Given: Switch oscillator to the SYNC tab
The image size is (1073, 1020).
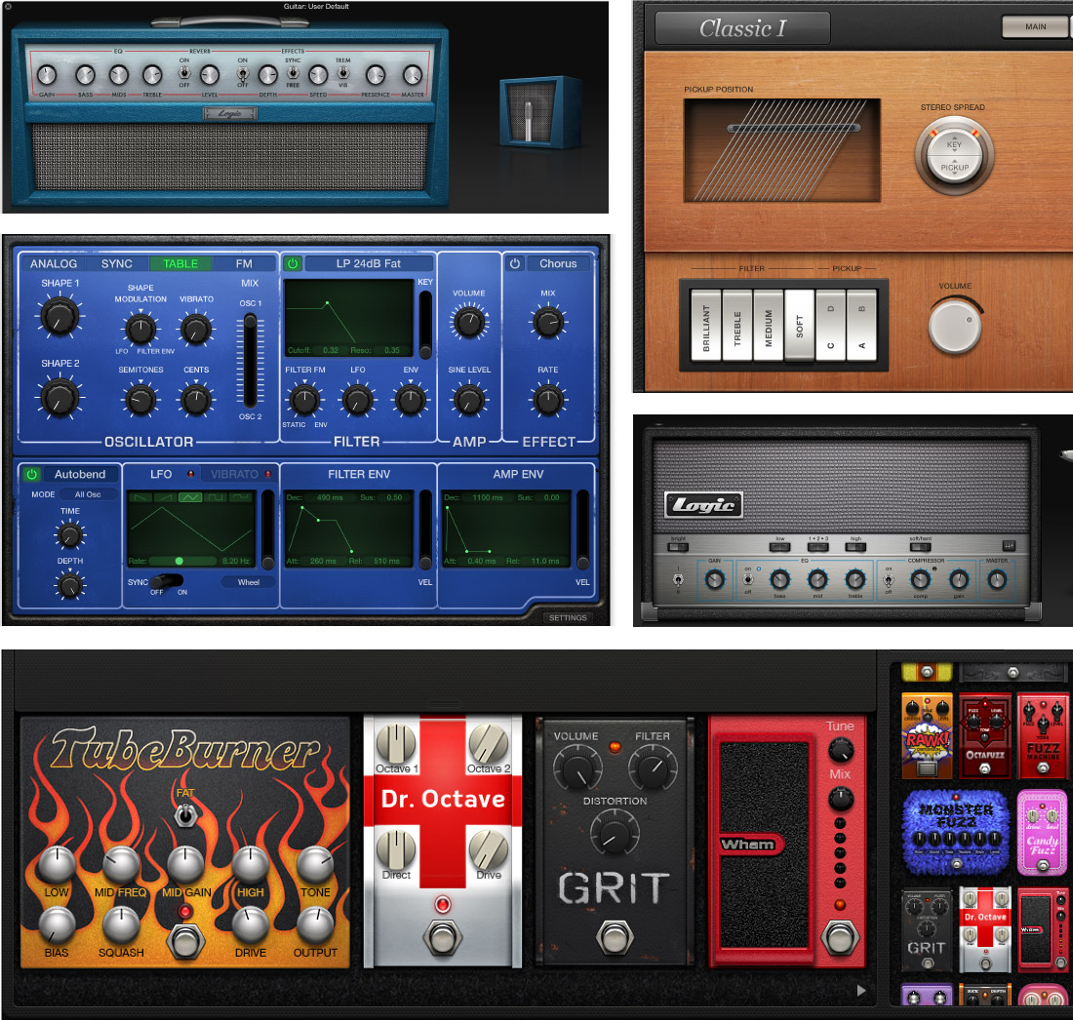Looking at the screenshot, I should [117, 263].
